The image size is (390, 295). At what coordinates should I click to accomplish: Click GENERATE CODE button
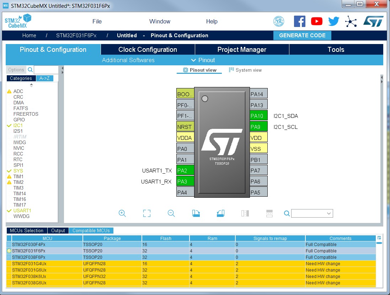click(302, 35)
